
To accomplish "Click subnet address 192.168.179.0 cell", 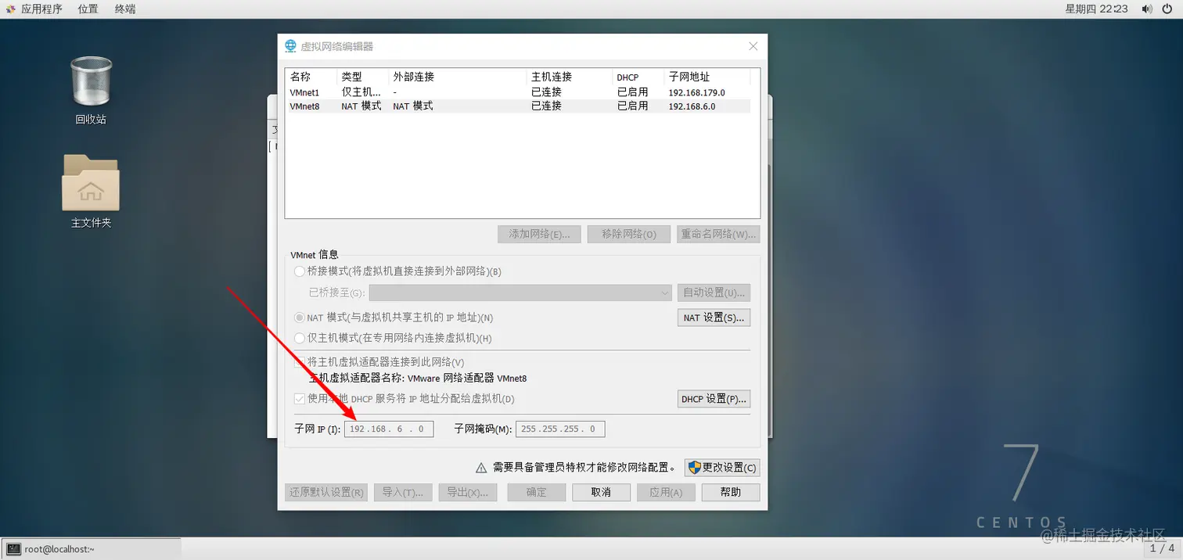I will 696,92.
